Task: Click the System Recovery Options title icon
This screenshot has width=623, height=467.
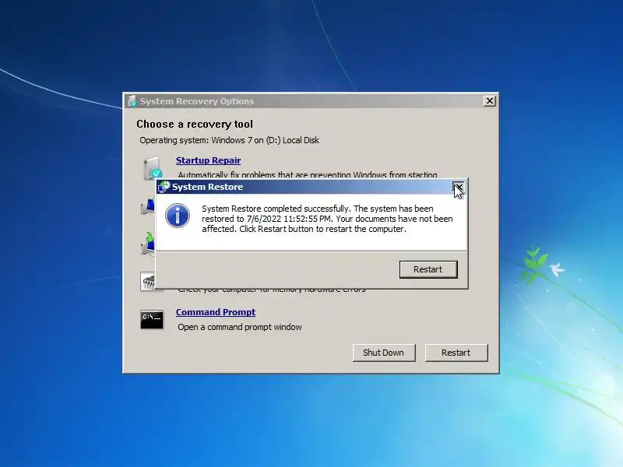Action: tap(132, 101)
